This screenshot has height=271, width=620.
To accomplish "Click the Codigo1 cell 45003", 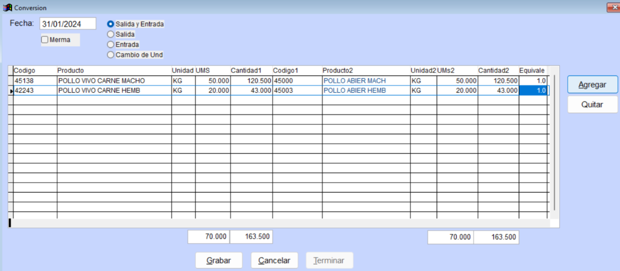I will (x=297, y=90).
